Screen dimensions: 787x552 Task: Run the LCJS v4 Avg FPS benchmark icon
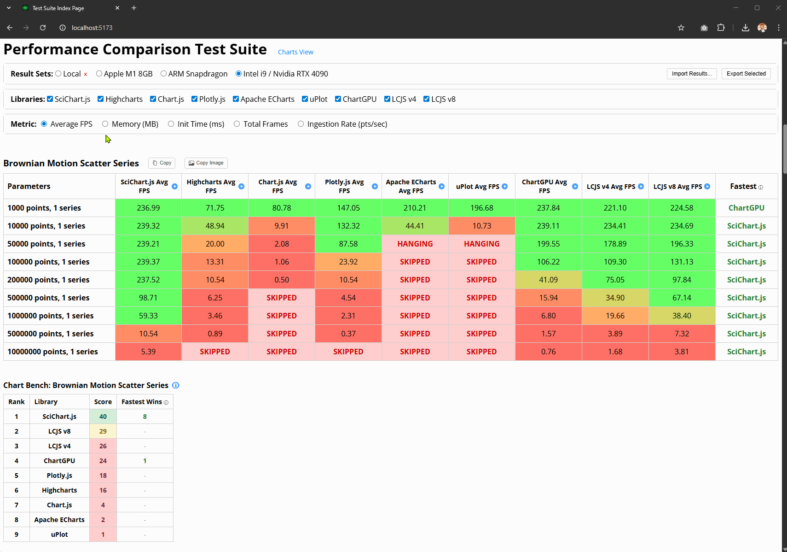(x=641, y=187)
